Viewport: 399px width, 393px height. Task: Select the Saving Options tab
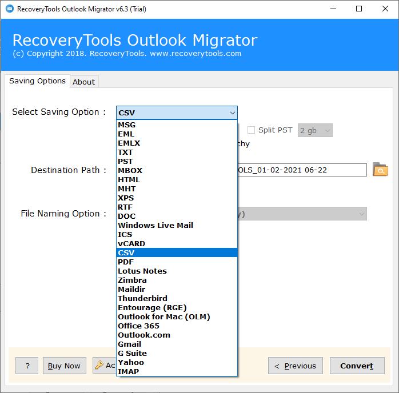pyautogui.click(x=37, y=81)
